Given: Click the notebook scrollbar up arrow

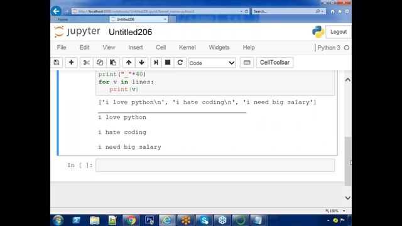Looking at the screenshot, I should [x=347, y=80].
